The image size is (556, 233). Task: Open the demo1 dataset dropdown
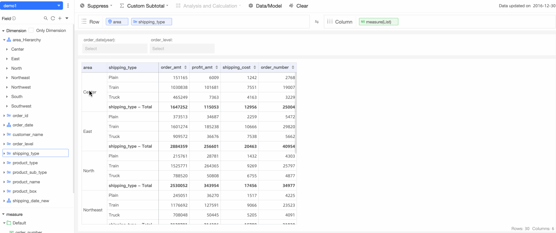pos(32,6)
